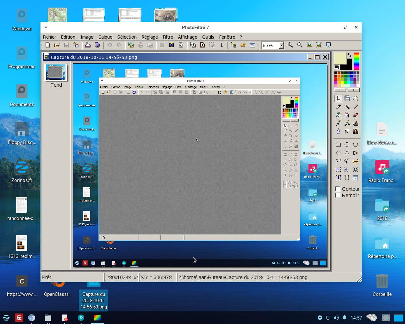Select the Spray can tool
Image resolution: width=405 pixels, height=324 pixels.
347,115
